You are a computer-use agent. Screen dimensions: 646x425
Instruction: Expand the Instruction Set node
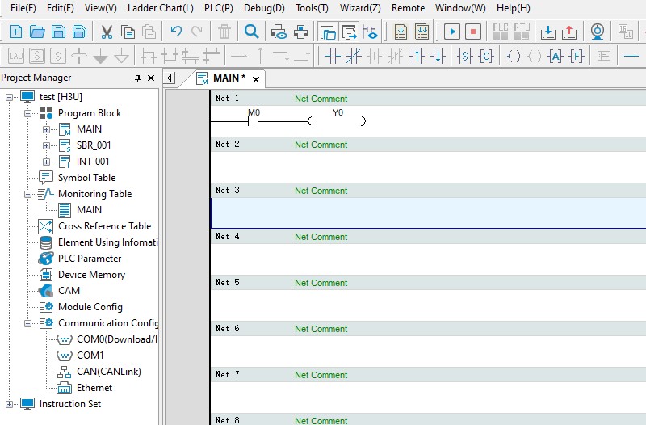click(10, 404)
